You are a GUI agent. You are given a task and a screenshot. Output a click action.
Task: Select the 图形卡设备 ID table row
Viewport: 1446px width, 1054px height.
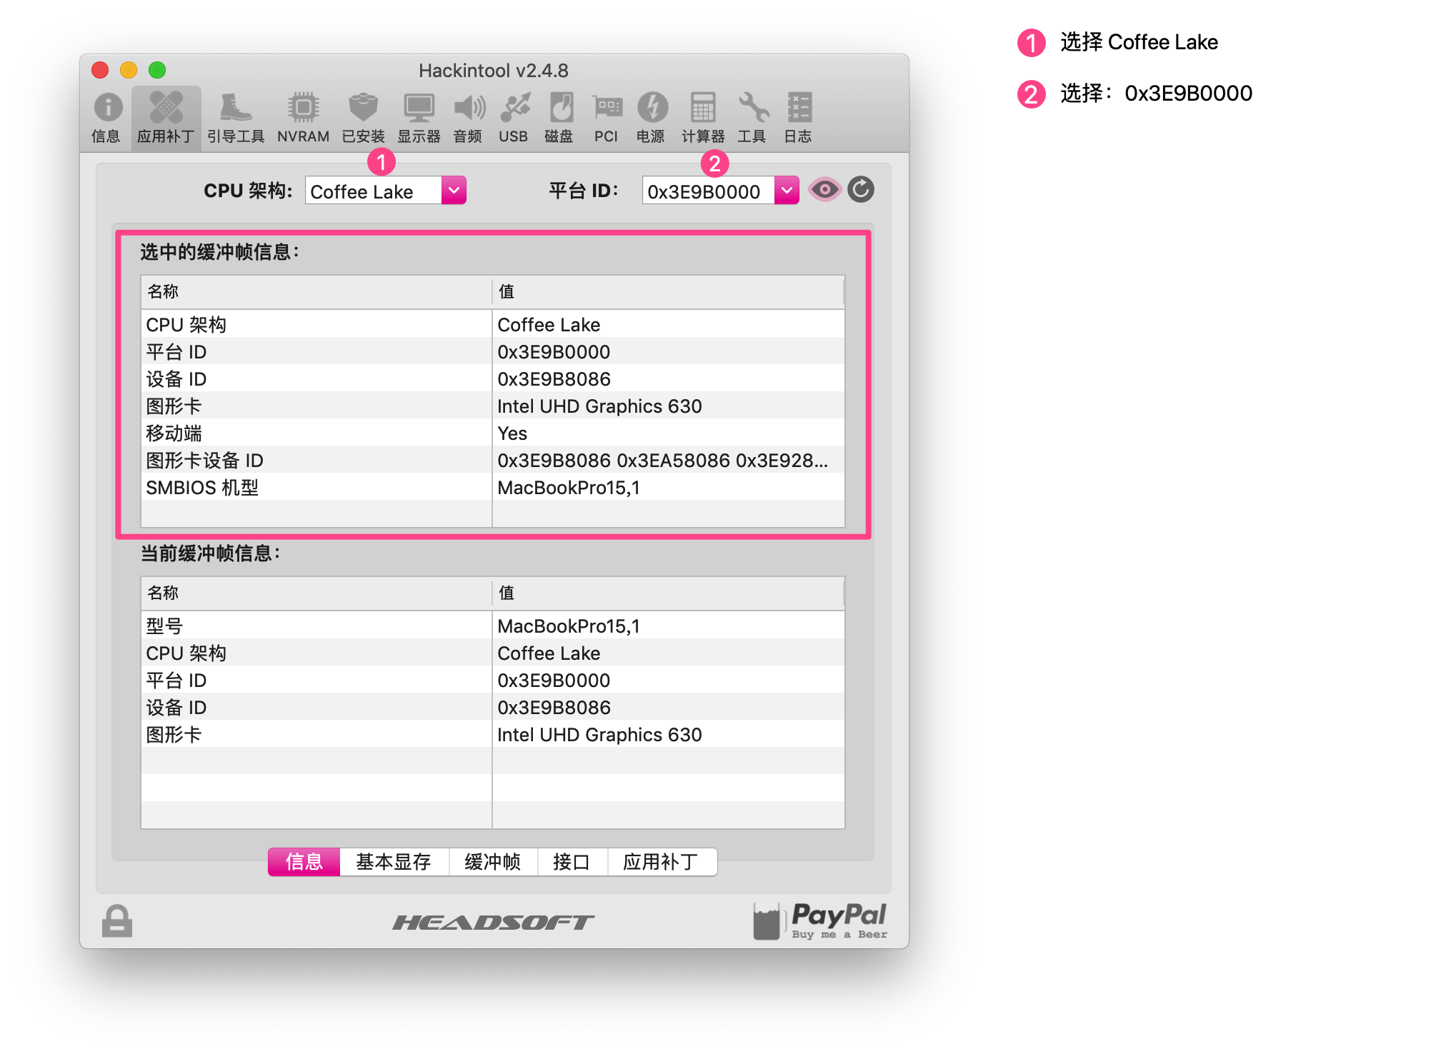pos(493,461)
